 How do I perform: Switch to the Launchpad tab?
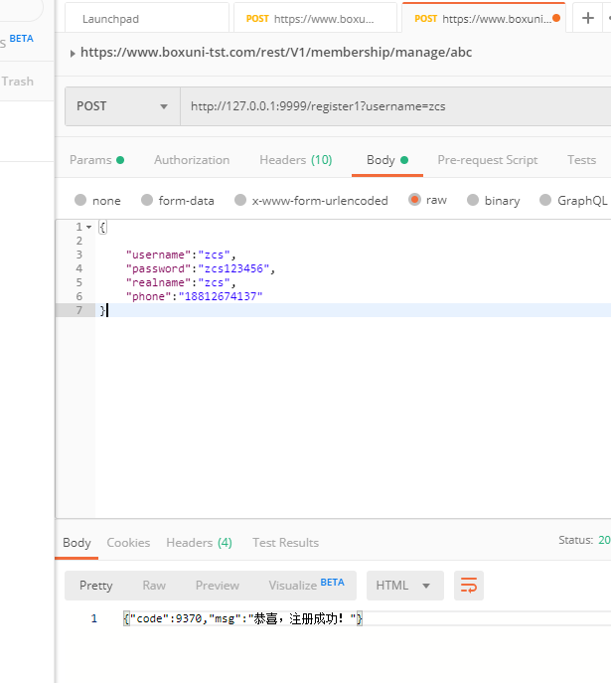point(147,19)
